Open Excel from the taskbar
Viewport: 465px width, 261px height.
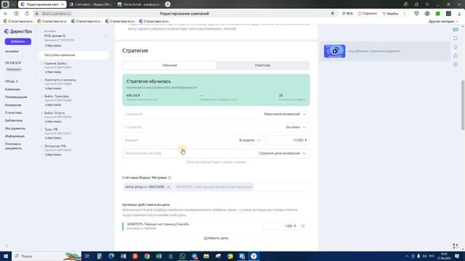coord(159,256)
